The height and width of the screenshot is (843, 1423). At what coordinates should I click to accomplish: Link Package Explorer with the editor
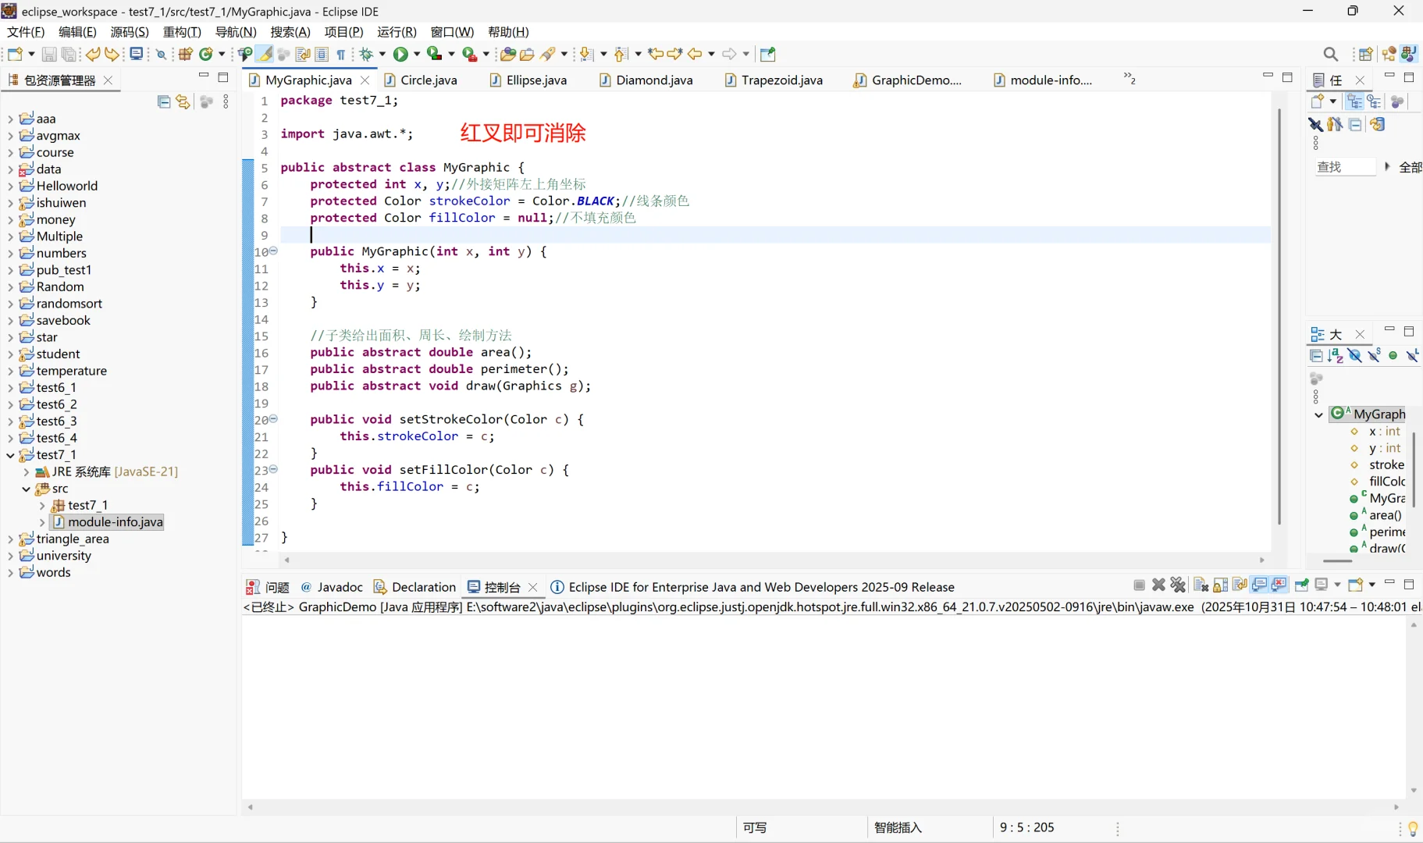pyautogui.click(x=183, y=101)
